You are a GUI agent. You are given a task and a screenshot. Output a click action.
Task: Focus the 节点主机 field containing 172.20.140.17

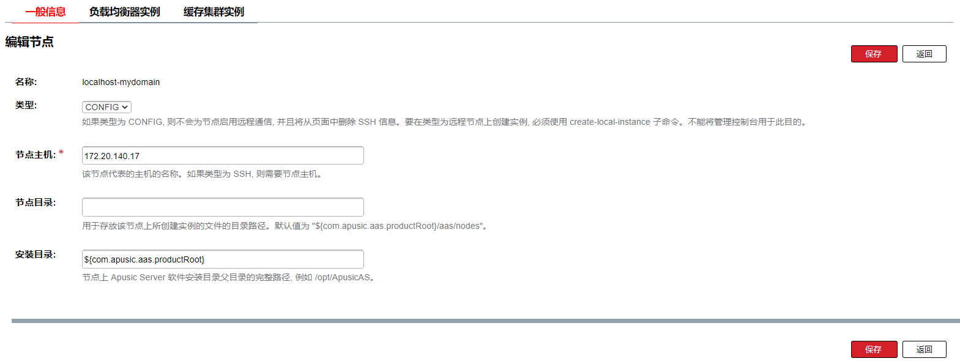tap(223, 155)
